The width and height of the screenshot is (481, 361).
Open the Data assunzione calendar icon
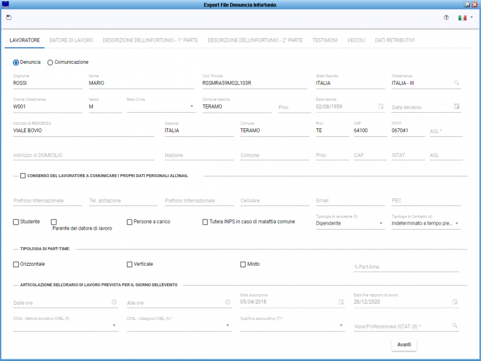[343, 302]
